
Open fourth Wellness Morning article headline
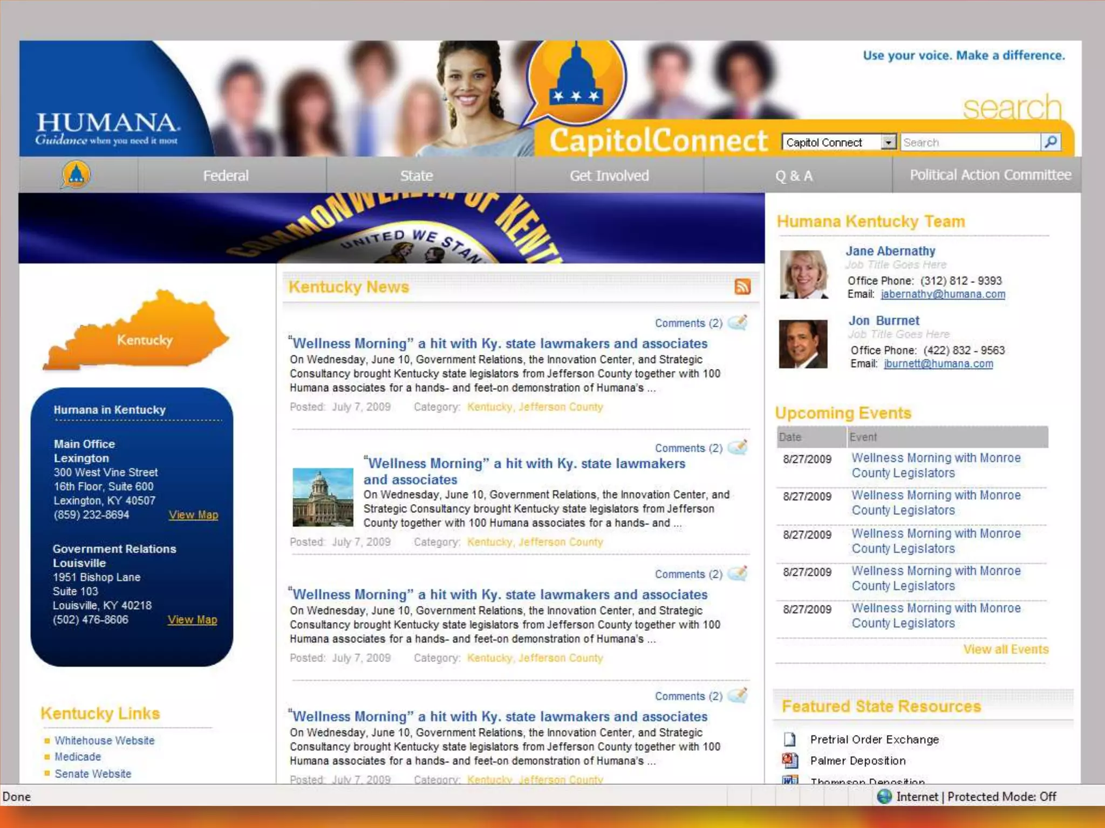tap(498, 716)
